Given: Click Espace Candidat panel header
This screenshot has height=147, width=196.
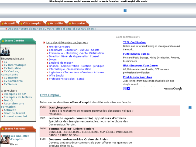Looking at the screenshot, I should tap(18, 41).
